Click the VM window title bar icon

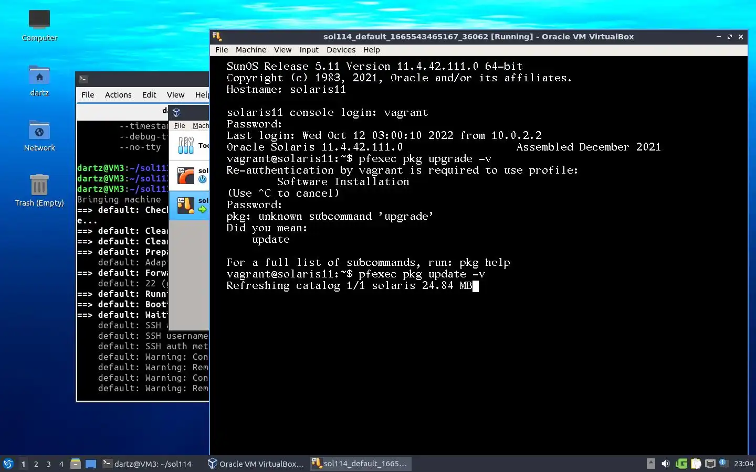click(x=217, y=37)
